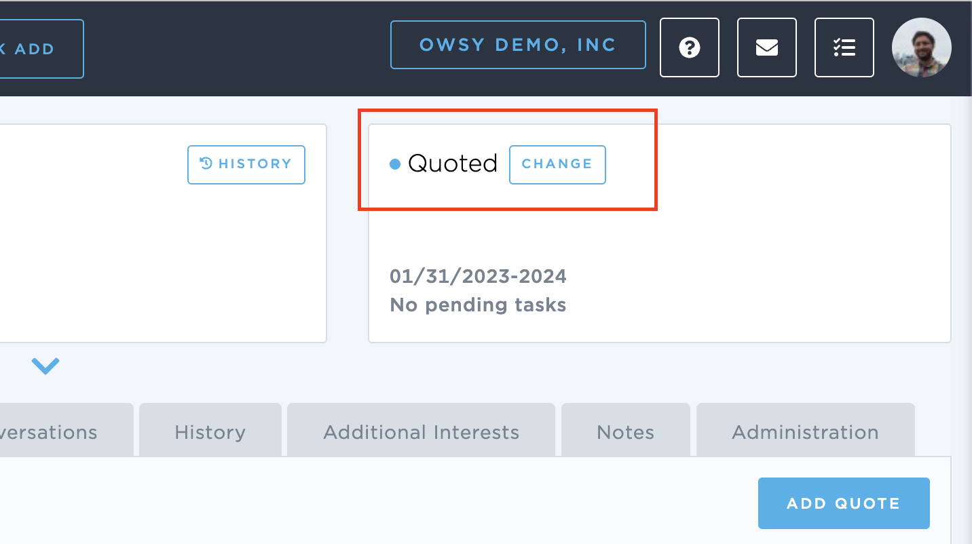The height and width of the screenshot is (544, 972).
Task: Open the mail envelope icon
Action: tap(767, 47)
